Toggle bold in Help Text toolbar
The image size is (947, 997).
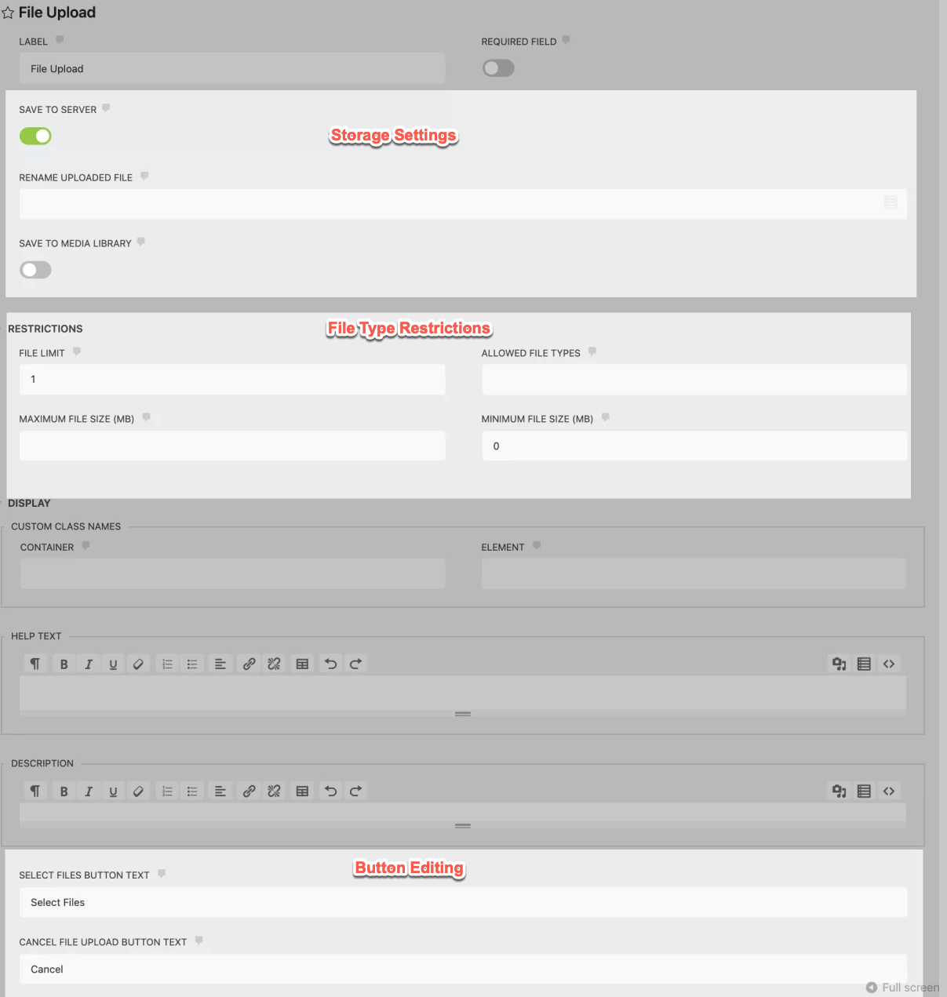[64, 664]
